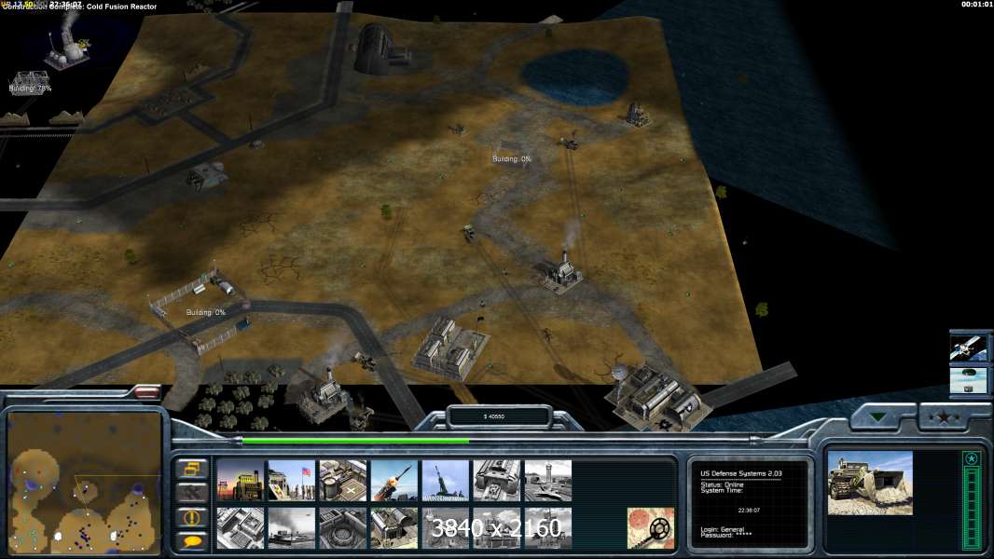The width and height of the screenshot is (994, 559).
Task: Click the green power level bar
Action: coord(355,441)
